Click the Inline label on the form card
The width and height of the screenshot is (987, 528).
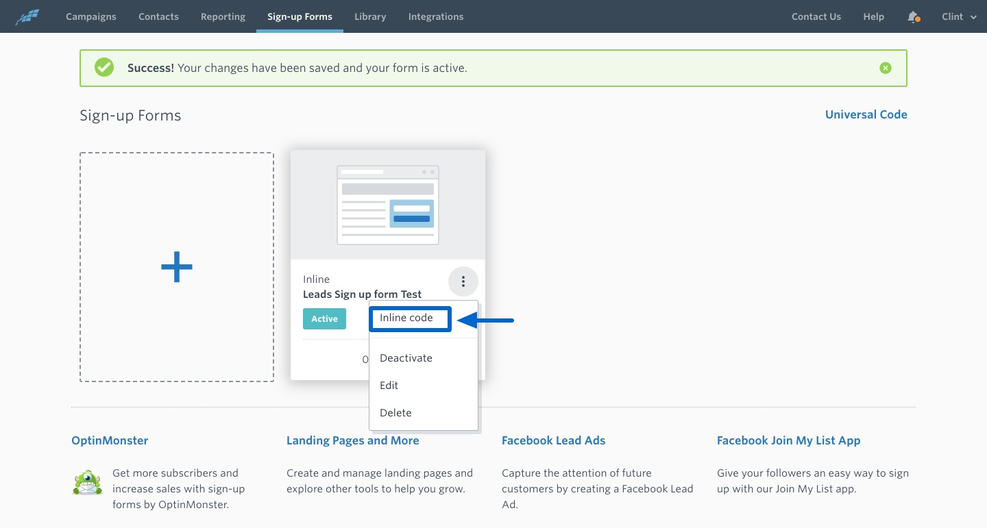tap(317, 279)
